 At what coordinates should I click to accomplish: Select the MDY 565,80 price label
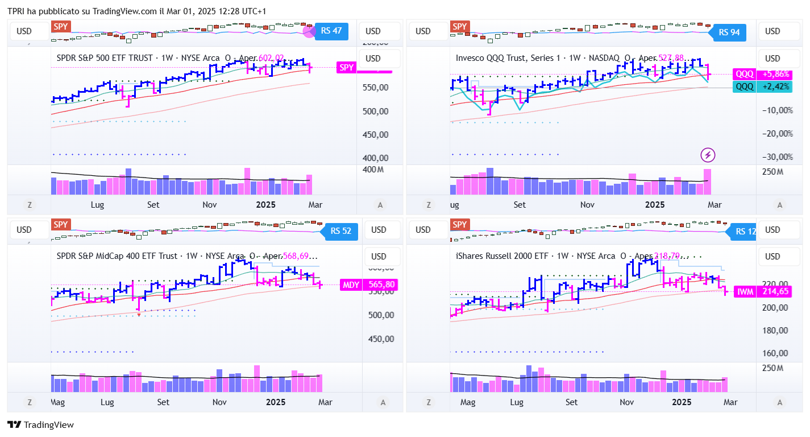pos(368,285)
